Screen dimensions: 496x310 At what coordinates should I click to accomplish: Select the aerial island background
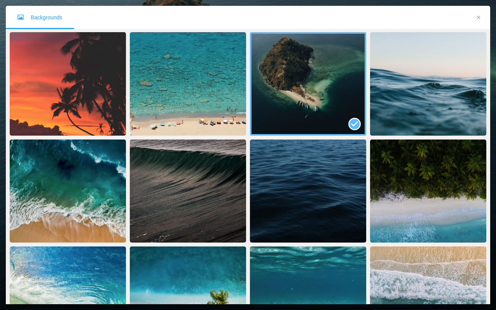pos(308,84)
